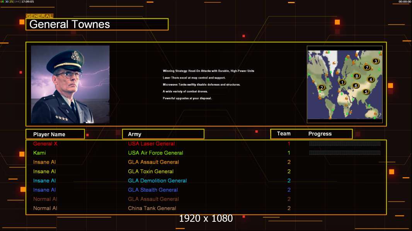
Task: Click Insane AI in GLA Demolition row
Action: coord(44,181)
